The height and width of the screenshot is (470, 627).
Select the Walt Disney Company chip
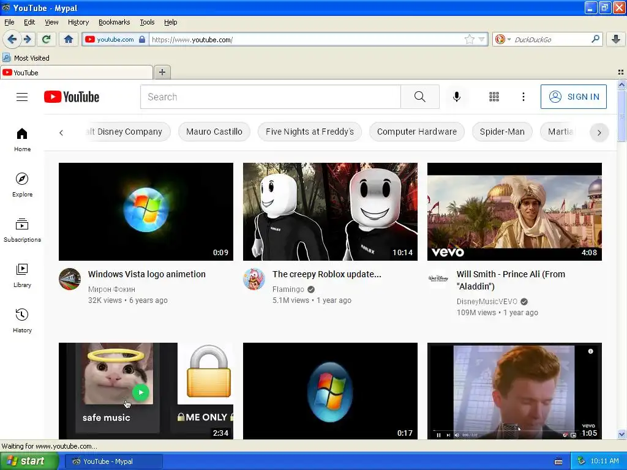[127, 132]
